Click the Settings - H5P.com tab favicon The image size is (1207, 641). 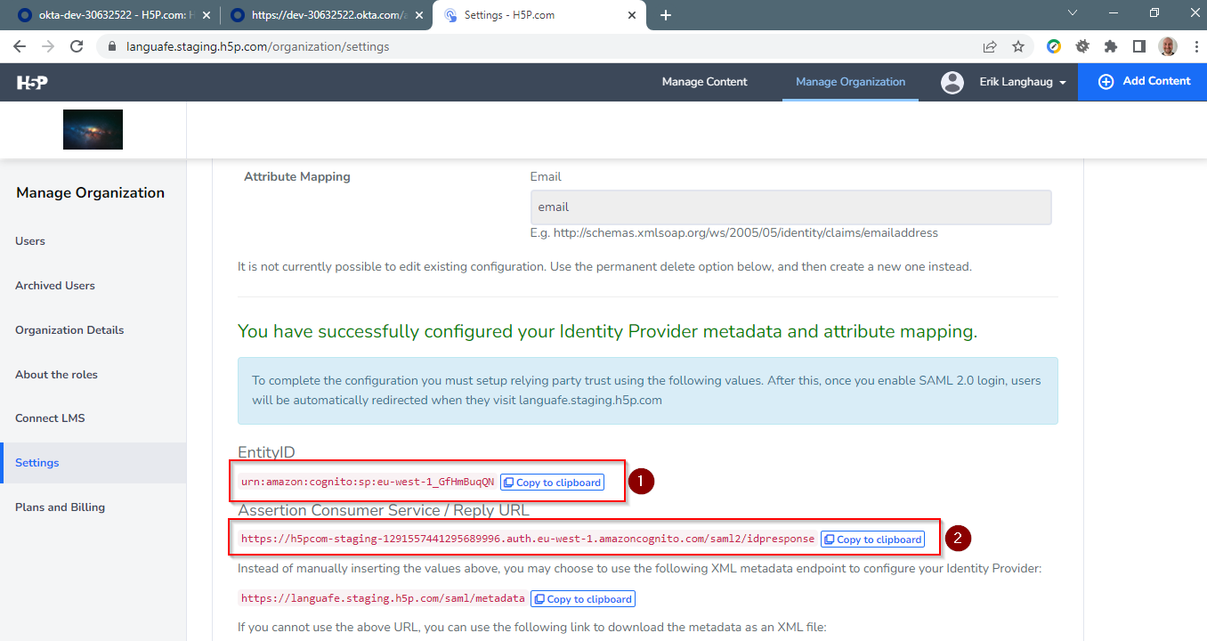pyautogui.click(x=451, y=15)
